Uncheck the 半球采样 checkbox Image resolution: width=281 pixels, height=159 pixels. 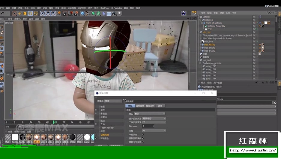click(143, 135)
